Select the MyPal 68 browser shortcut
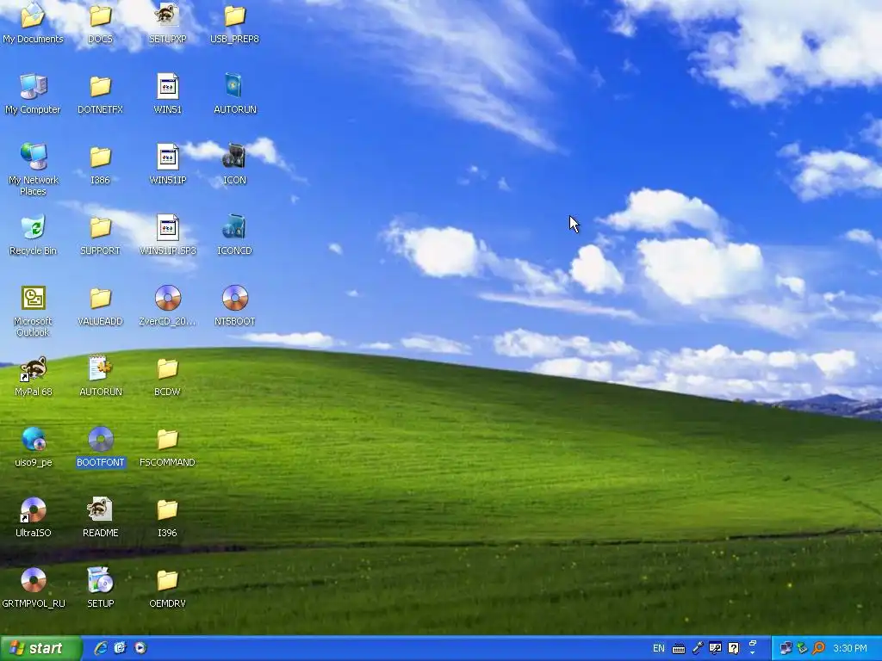Image resolution: width=882 pixels, height=661 pixels. pos(33,376)
